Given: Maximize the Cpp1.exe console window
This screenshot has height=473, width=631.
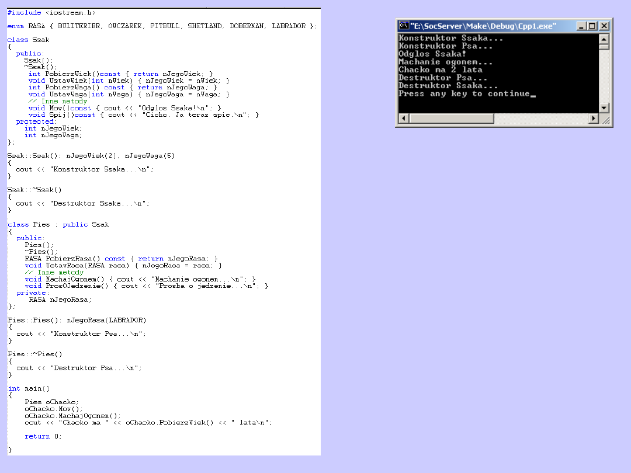Looking at the screenshot, I should (592, 26).
